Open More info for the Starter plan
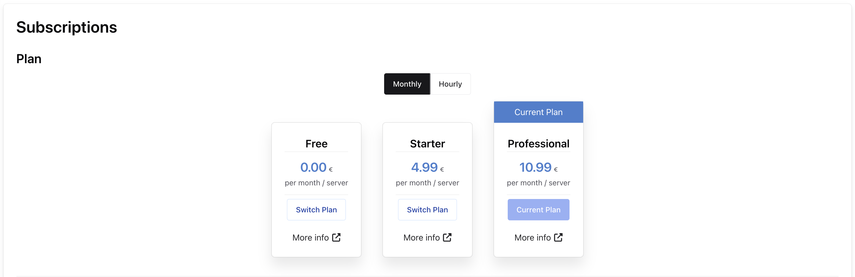855x277 pixels. click(x=422, y=237)
